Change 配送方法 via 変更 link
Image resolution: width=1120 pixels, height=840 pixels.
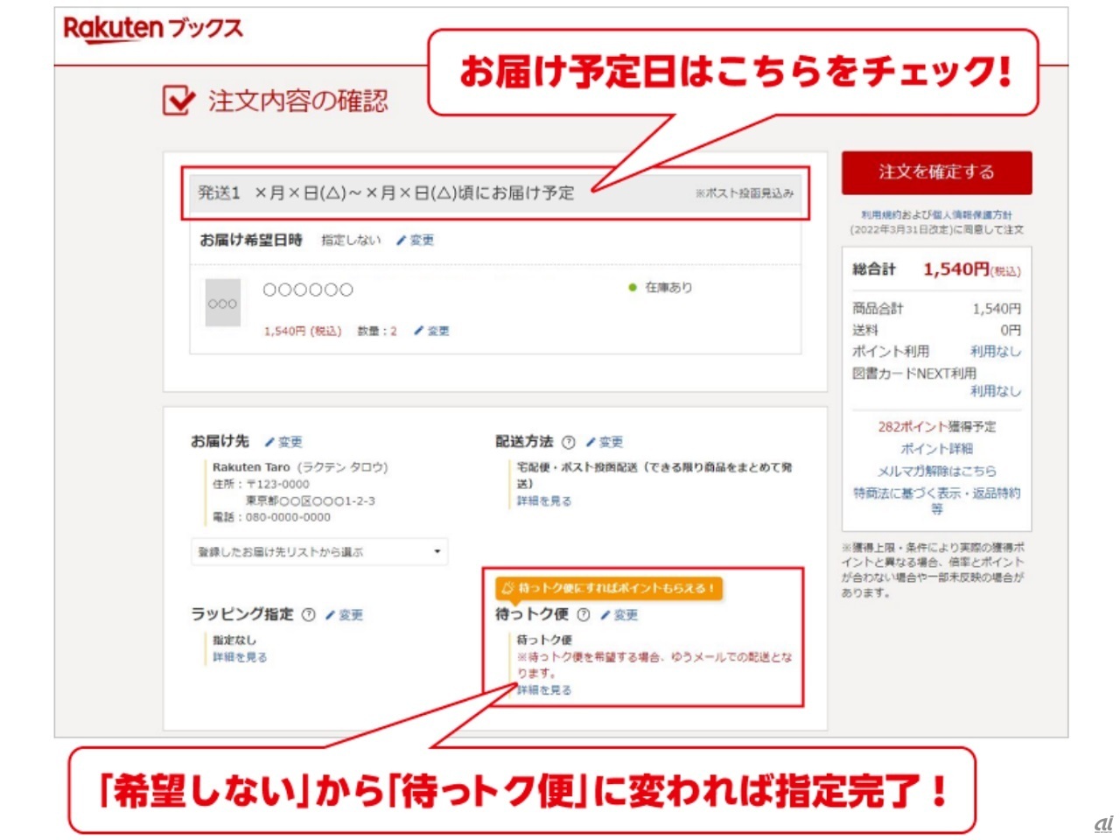click(611, 442)
